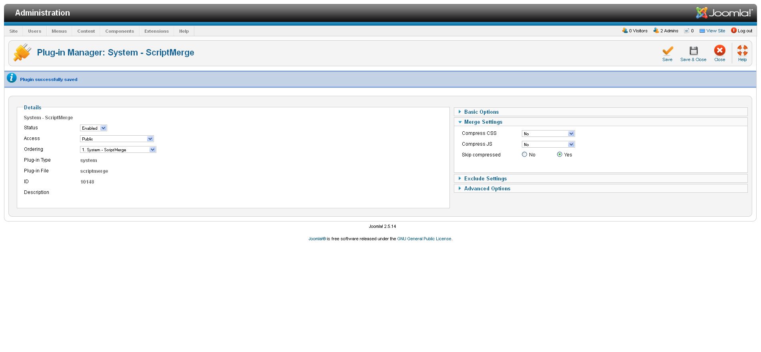Open the Status dropdown

click(94, 128)
